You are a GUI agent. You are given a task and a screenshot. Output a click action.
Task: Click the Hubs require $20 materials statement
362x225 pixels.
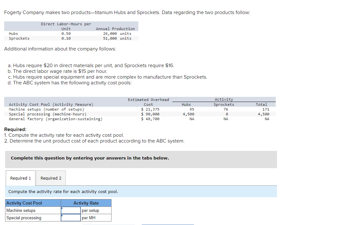click(x=91, y=66)
